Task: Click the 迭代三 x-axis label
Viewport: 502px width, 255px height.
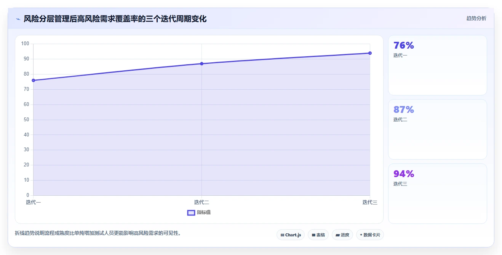Action: click(370, 203)
